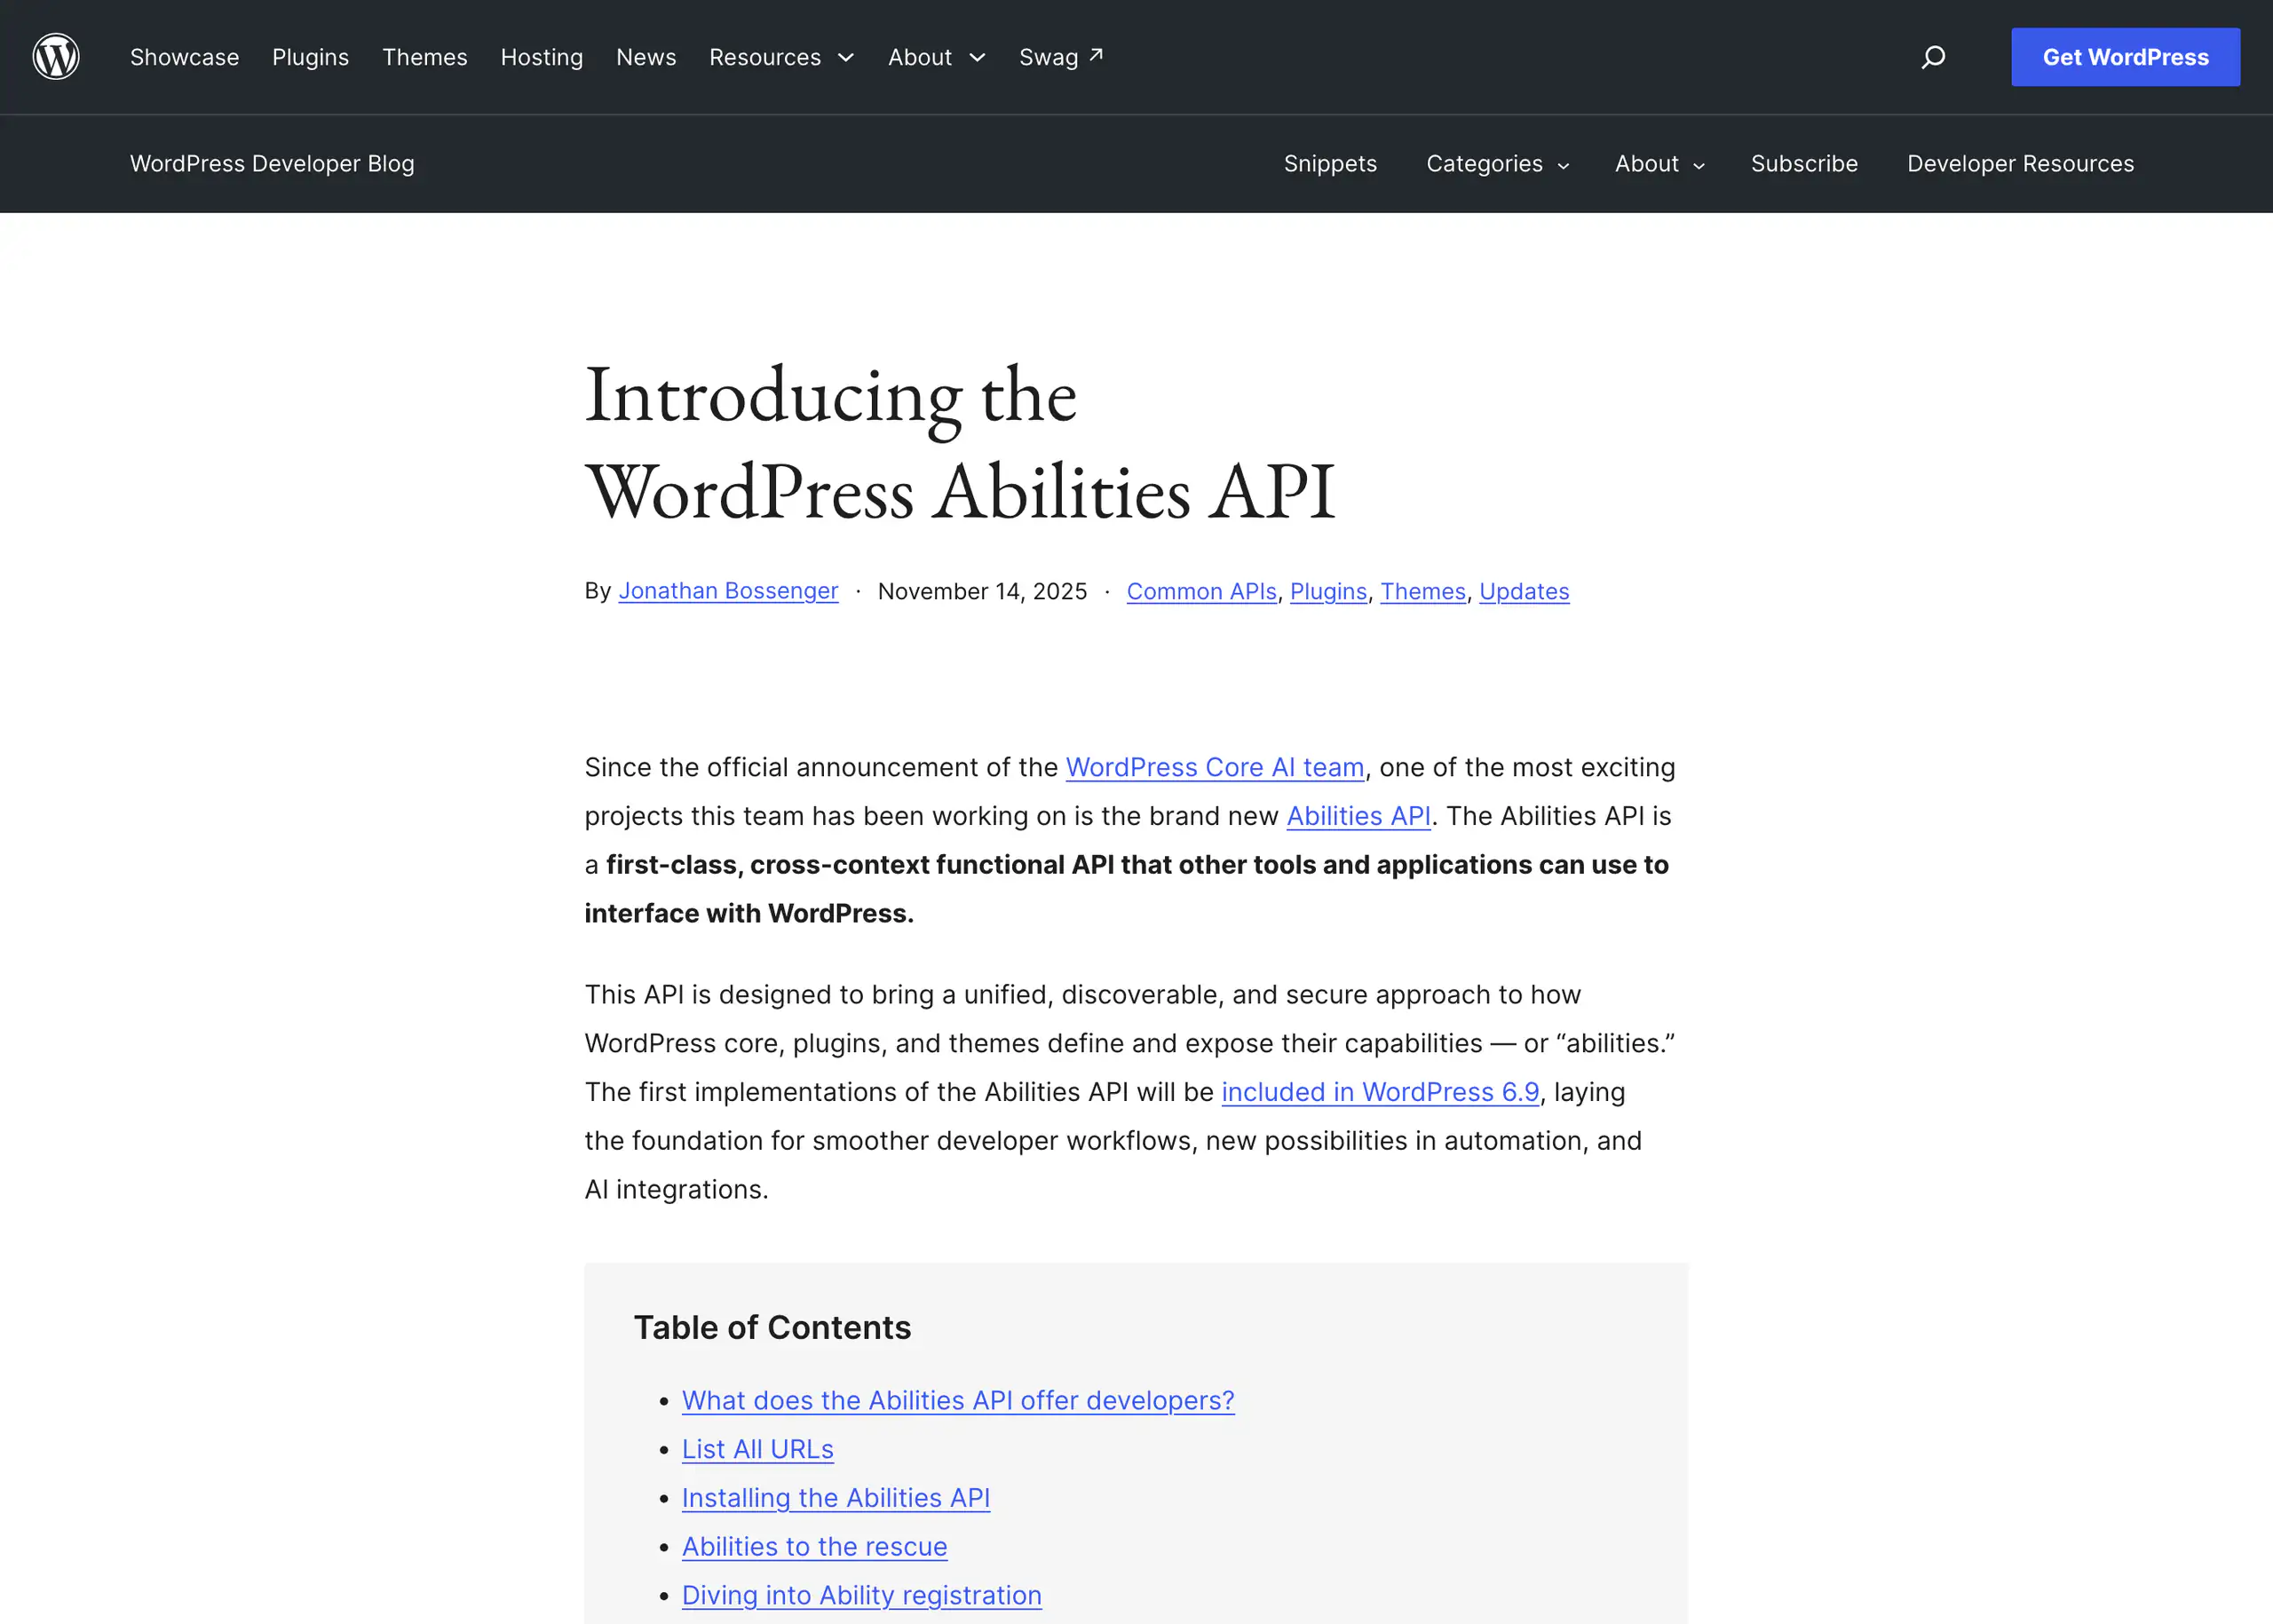Image resolution: width=2273 pixels, height=1624 pixels.
Task: Open Developer Resources menu item
Action: coord(2020,164)
